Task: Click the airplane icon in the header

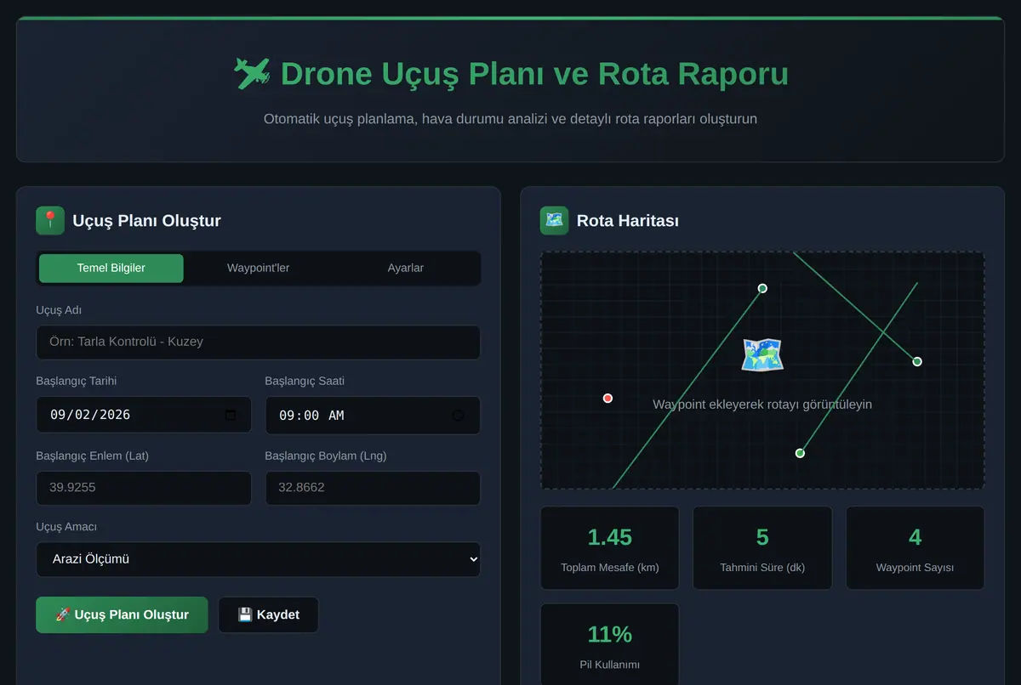Action: coord(252,74)
